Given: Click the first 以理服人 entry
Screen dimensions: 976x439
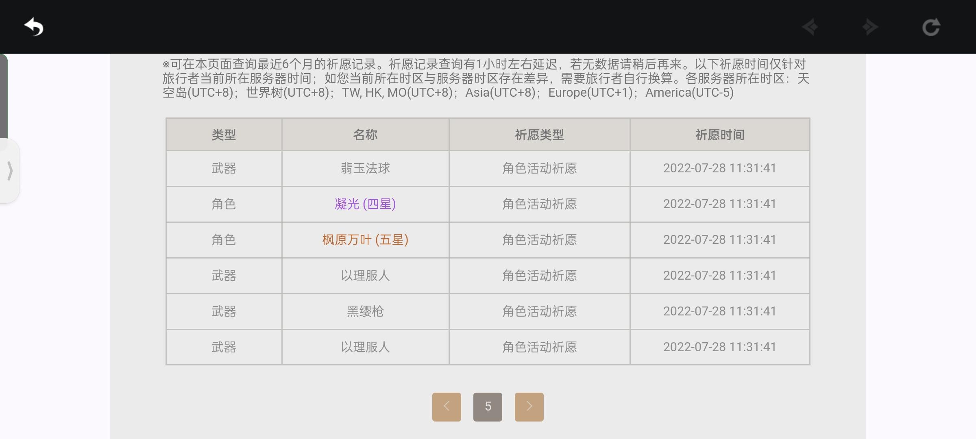Looking at the screenshot, I should [365, 276].
